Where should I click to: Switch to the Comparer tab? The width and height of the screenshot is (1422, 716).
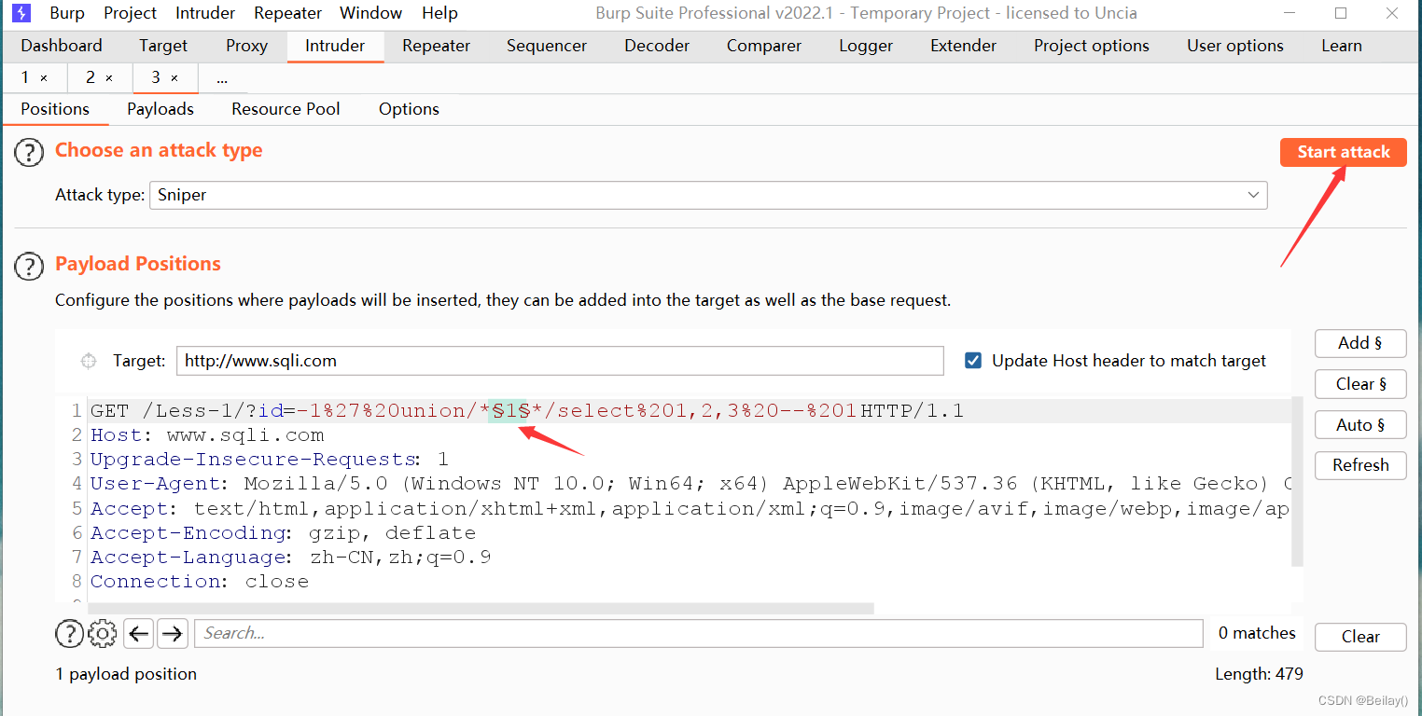tap(764, 46)
